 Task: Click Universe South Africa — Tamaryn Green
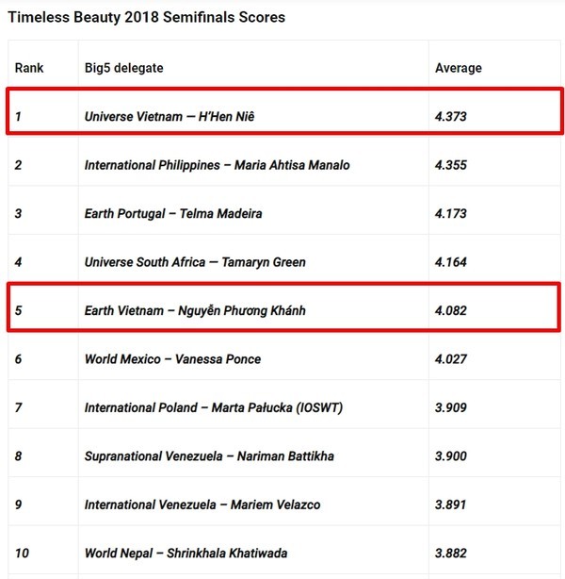tap(195, 262)
